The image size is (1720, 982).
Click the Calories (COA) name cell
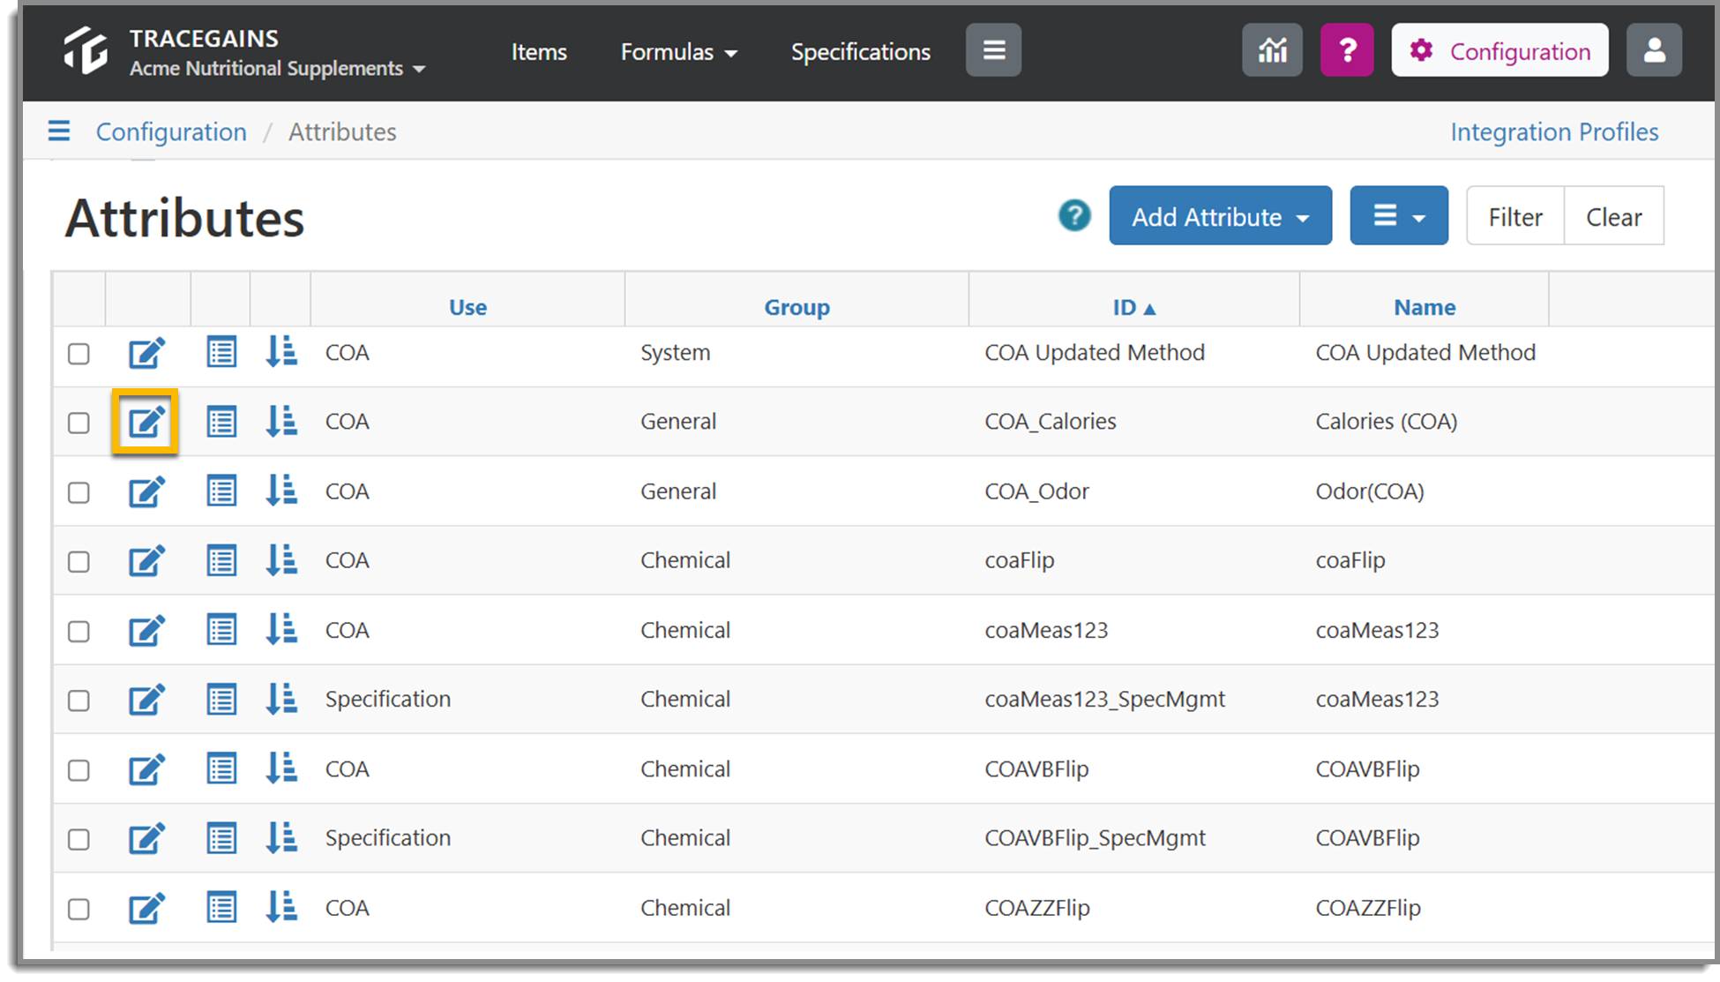[x=1386, y=422]
